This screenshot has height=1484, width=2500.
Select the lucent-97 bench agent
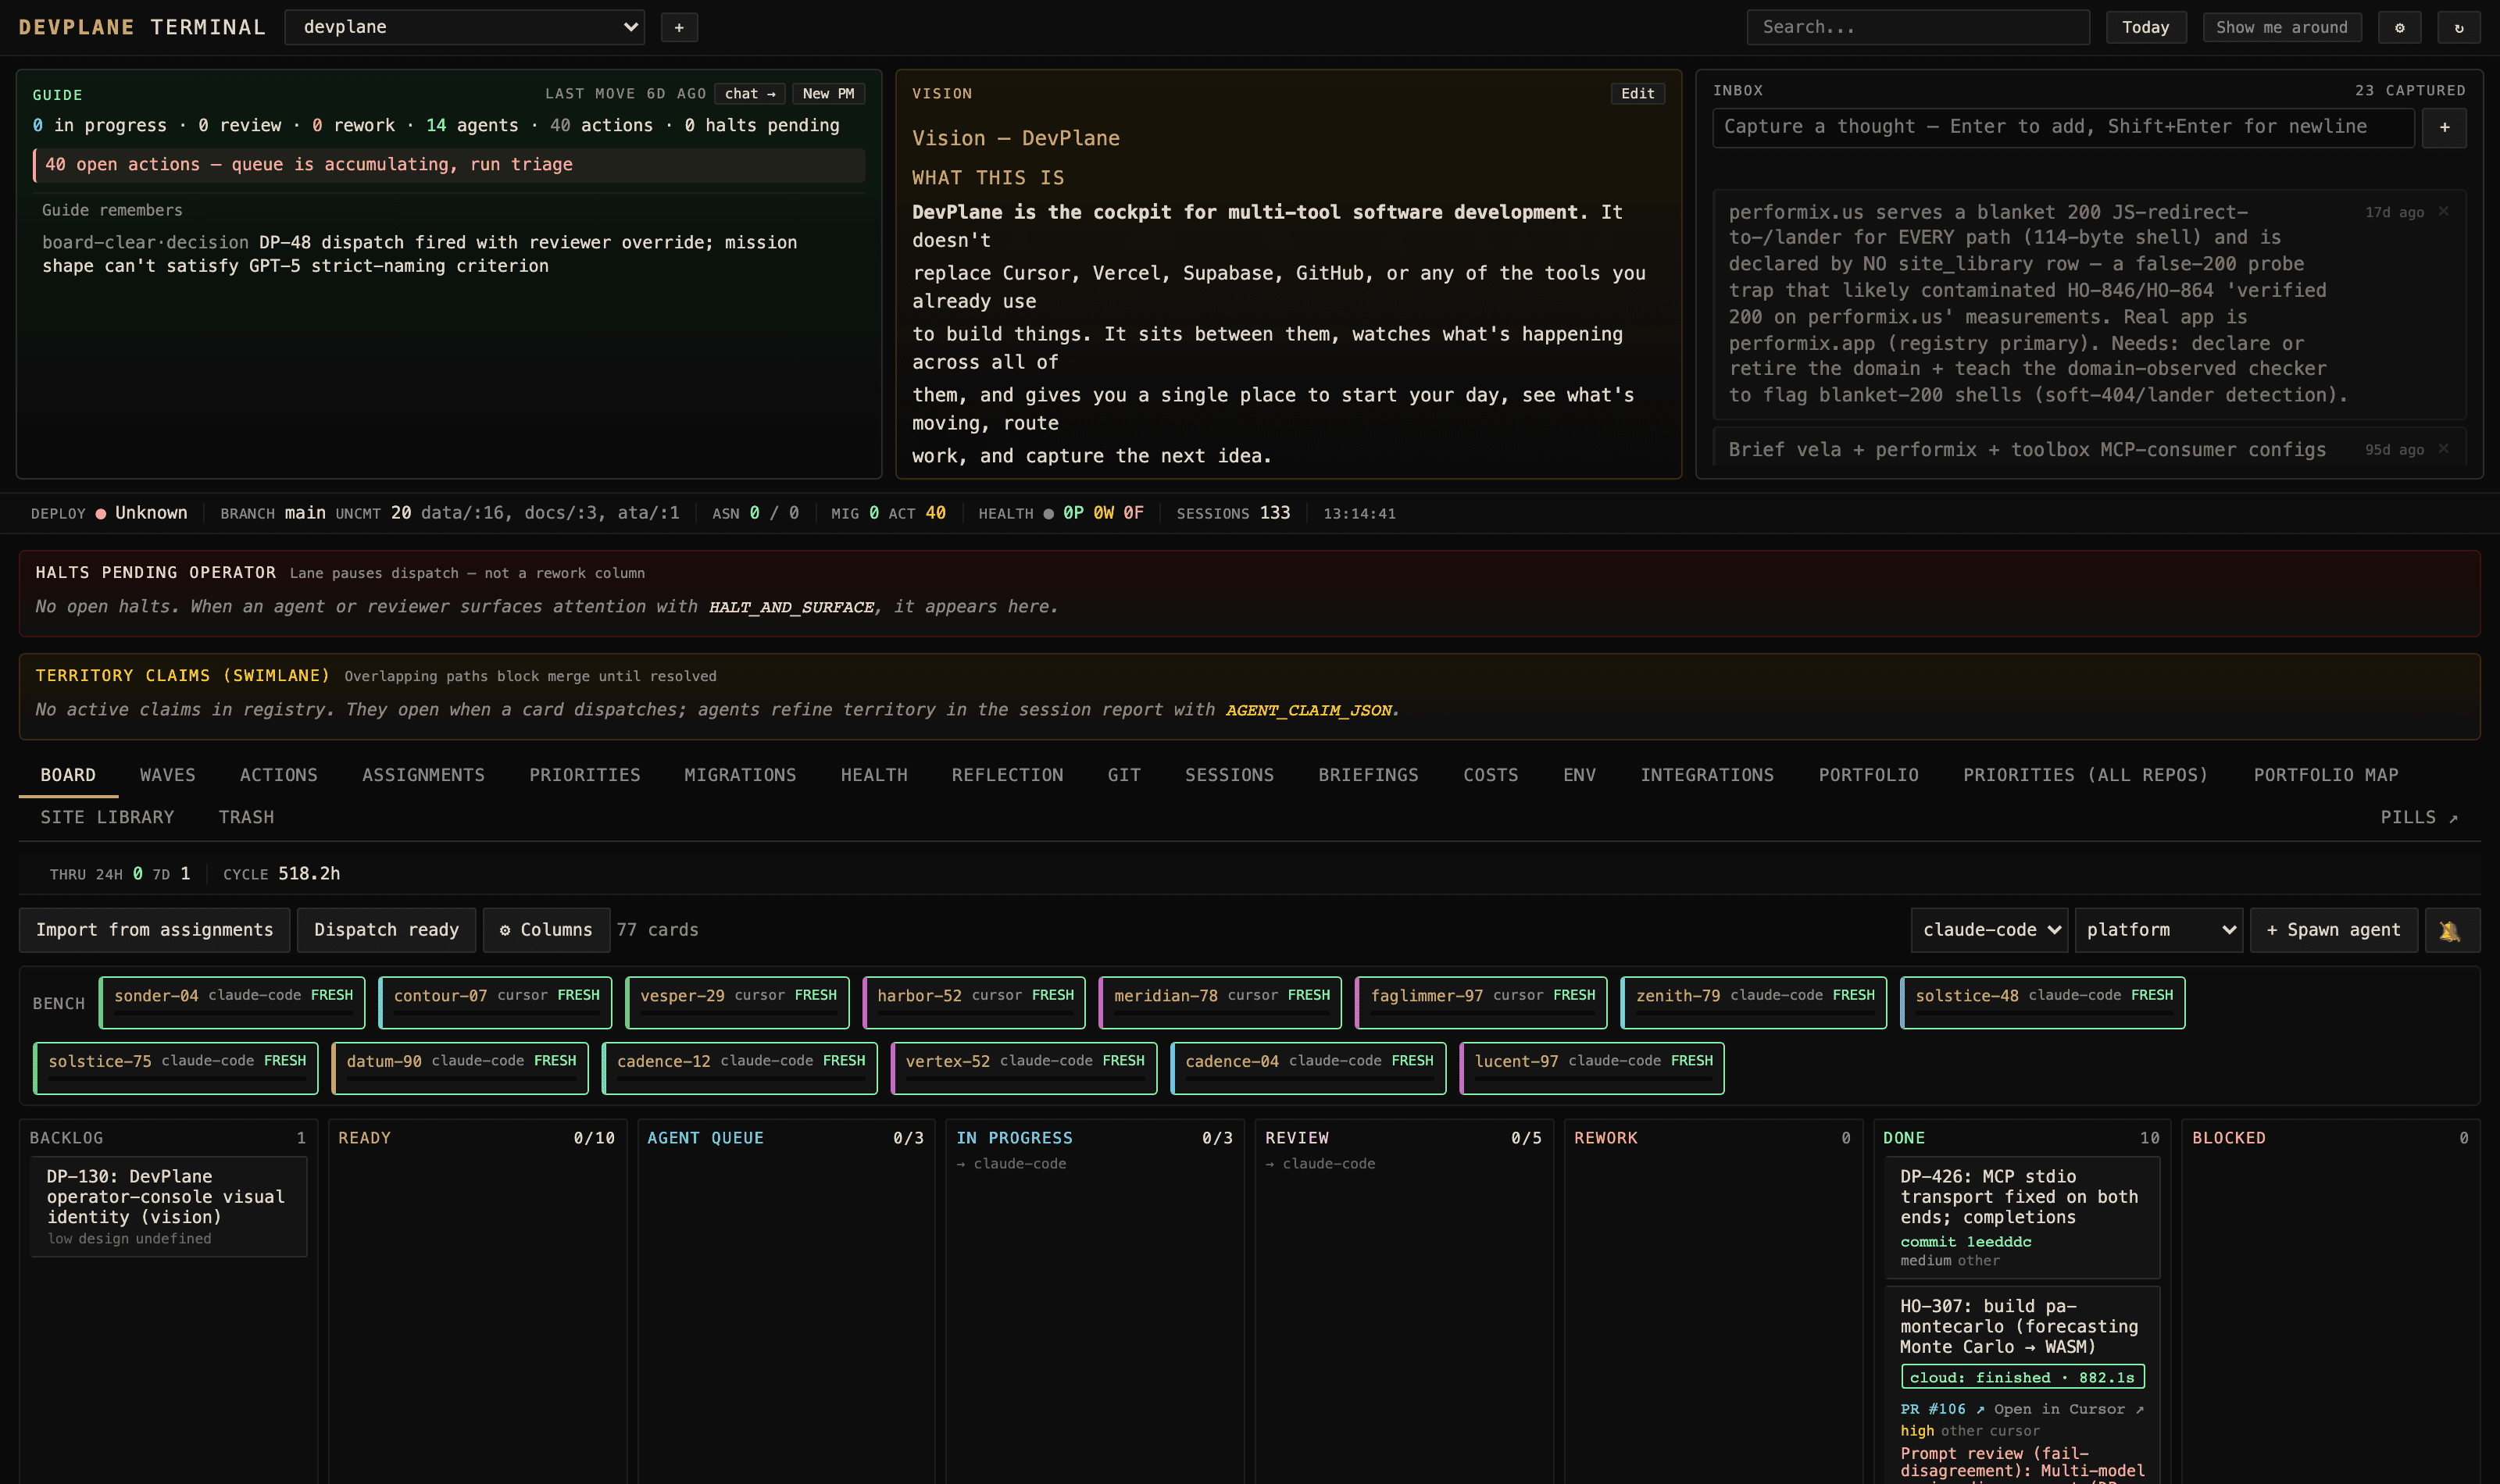pos(1592,1068)
